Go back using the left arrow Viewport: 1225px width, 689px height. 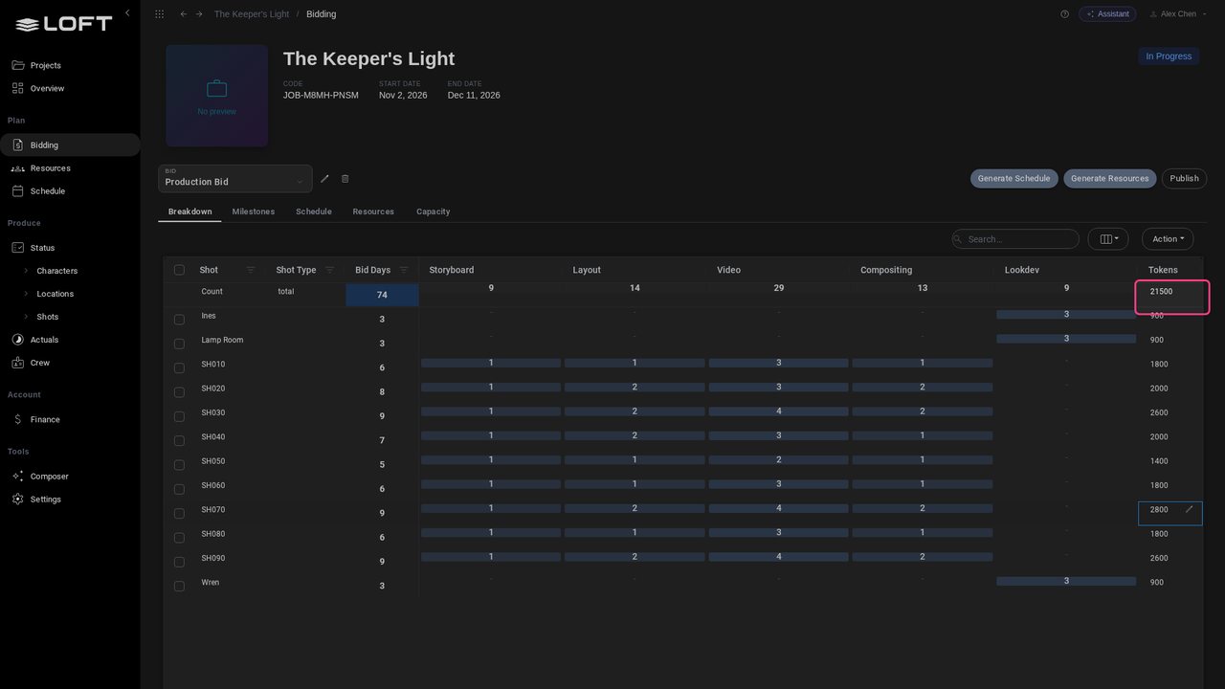184,14
